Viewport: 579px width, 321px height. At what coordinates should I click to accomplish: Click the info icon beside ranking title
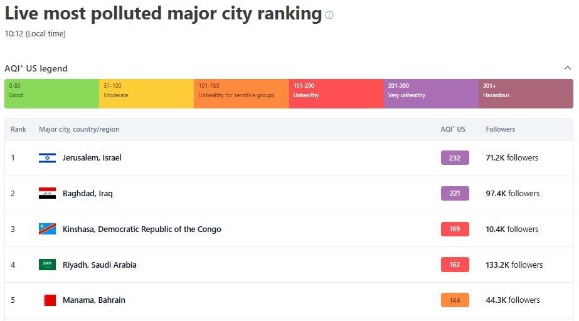pos(329,15)
